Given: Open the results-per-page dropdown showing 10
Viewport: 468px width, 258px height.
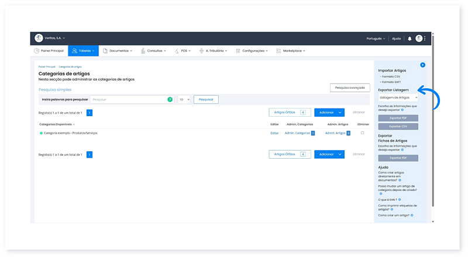Looking at the screenshot, I should [x=184, y=100].
